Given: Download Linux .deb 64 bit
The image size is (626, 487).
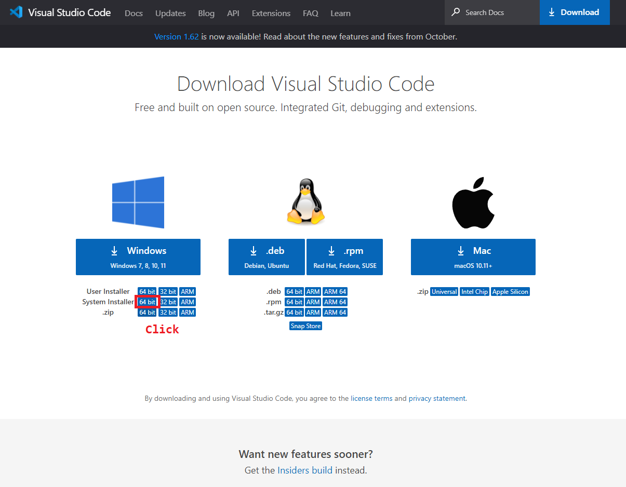Looking at the screenshot, I should 294,292.
